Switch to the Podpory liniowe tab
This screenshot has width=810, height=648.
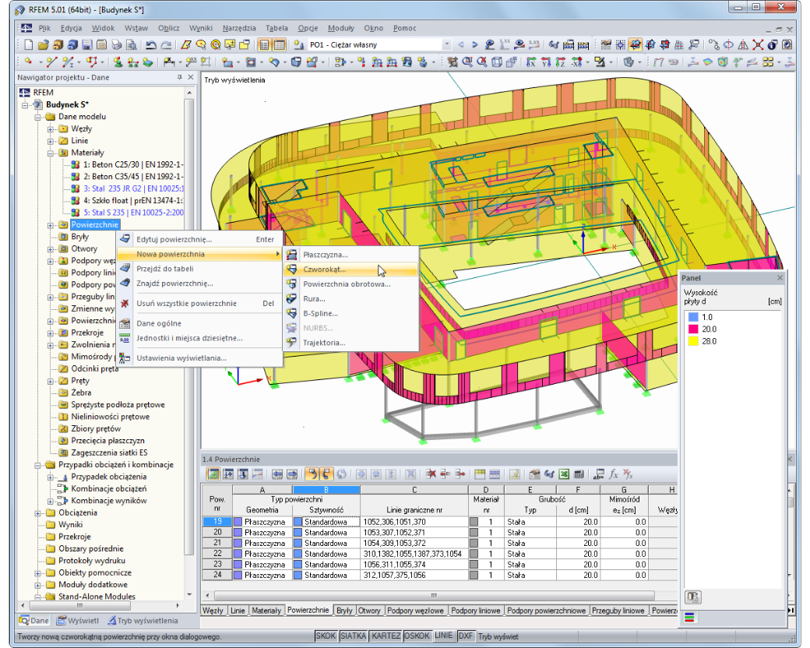(x=475, y=611)
